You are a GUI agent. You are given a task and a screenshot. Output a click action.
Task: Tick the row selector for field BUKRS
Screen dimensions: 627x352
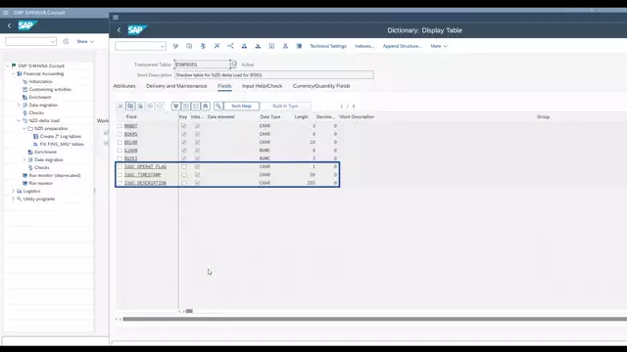coord(120,134)
